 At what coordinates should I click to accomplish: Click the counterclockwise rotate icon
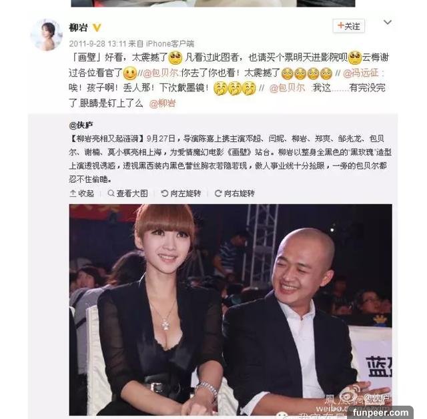(165, 193)
